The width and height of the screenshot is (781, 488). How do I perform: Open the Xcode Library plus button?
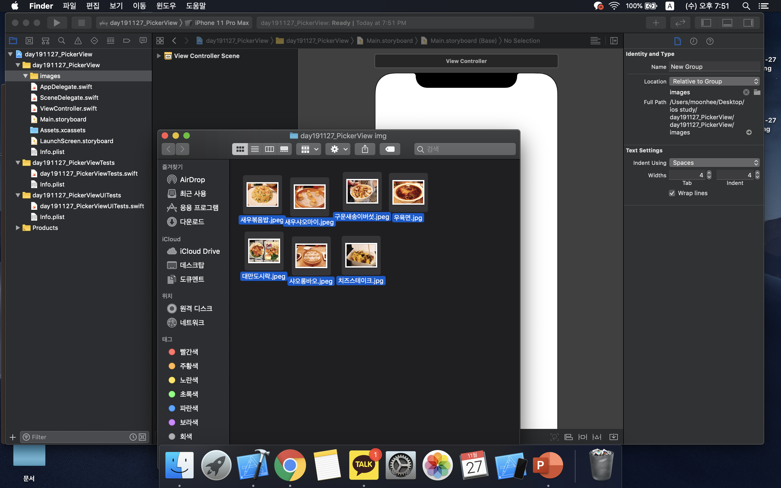[656, 23]
